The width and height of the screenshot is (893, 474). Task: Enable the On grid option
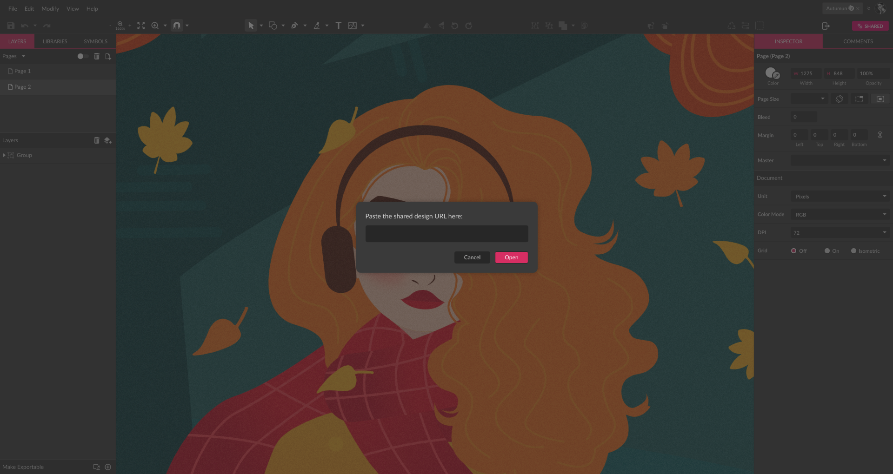tap(826, 250)
